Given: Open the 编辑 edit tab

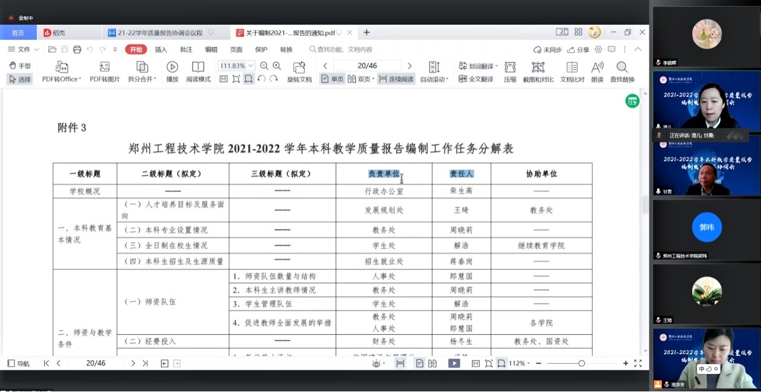Looking at the screenshot, I should (x=211, y=49).
